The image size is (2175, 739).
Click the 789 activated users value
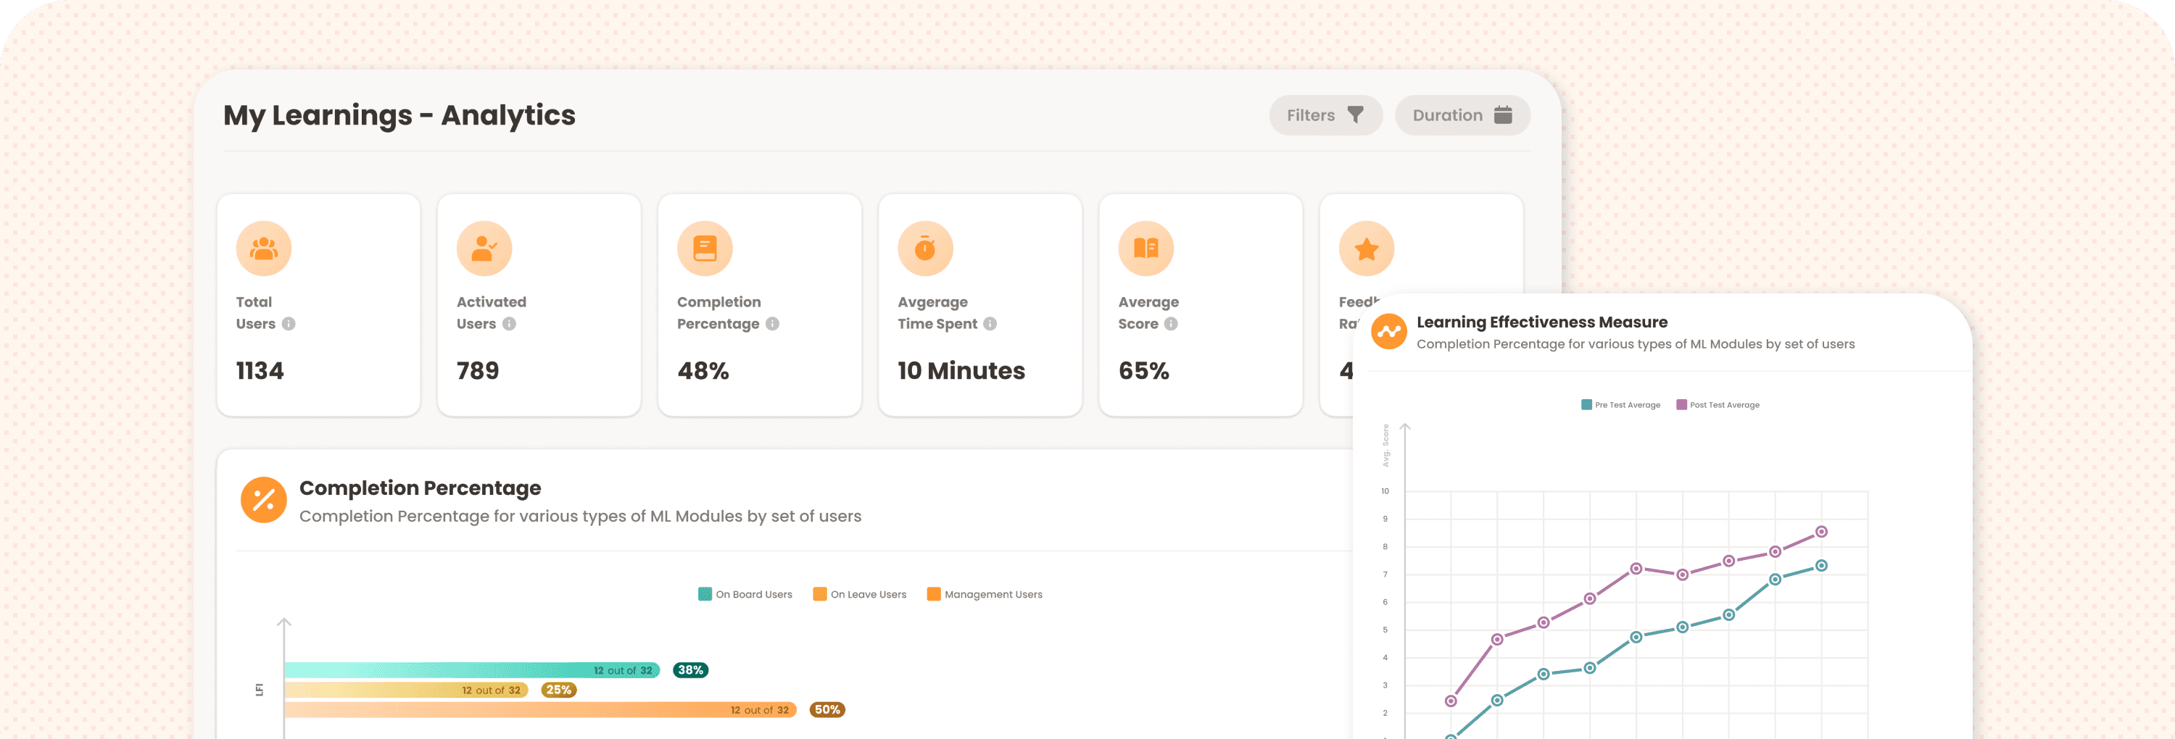coord(478,371)
